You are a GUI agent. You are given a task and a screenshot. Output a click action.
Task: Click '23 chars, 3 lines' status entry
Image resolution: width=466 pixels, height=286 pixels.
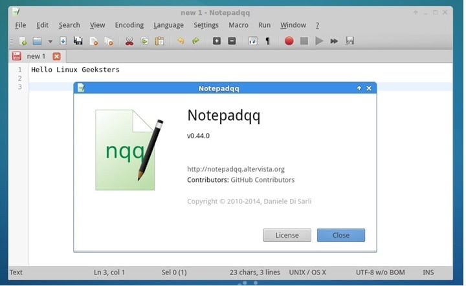coord(255,272)
